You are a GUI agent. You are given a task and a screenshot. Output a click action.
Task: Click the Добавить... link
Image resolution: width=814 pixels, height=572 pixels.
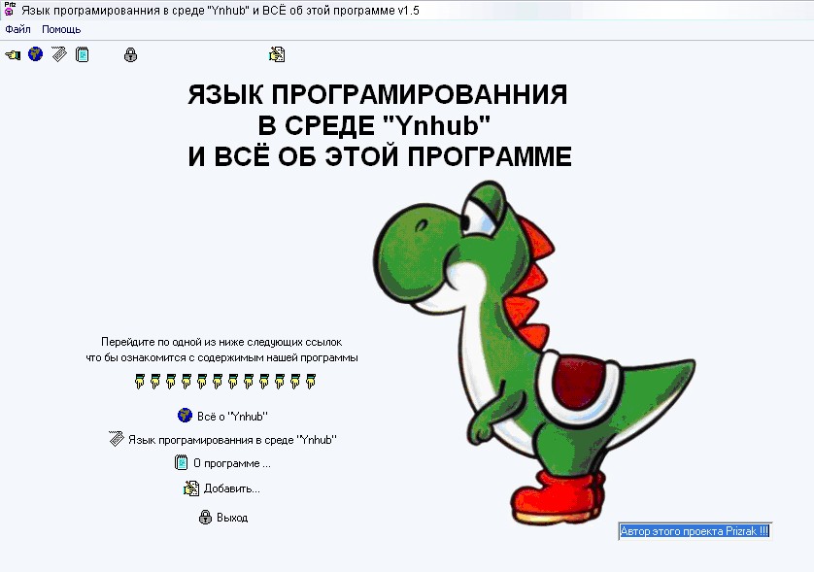tap(232, 488)
